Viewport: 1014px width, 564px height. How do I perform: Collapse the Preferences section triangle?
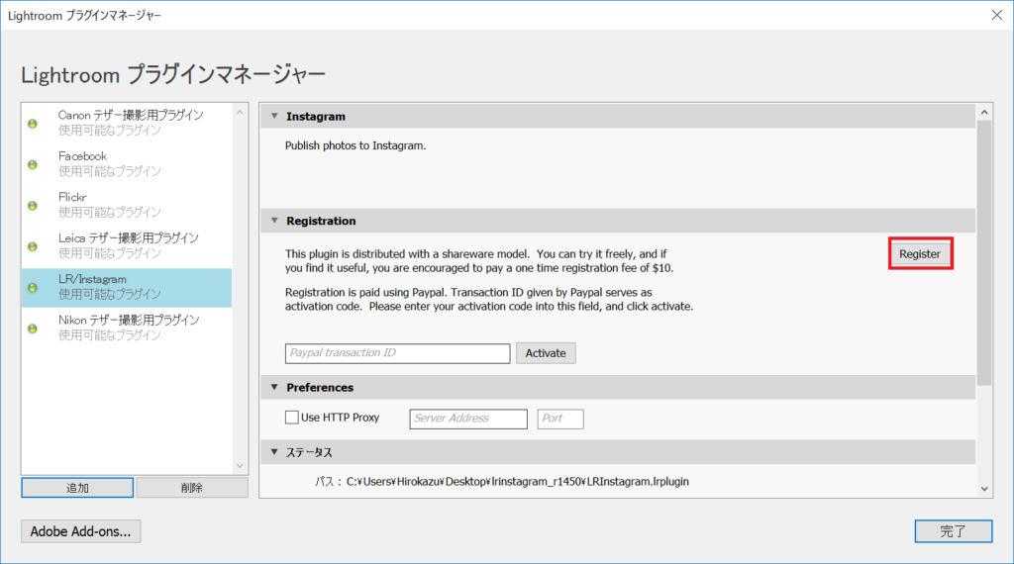[x=274, y=387]
